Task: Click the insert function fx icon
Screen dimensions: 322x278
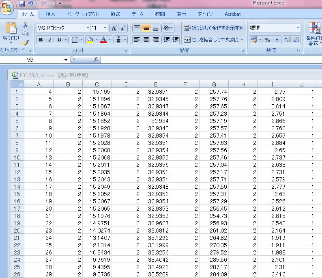Action: [x=96, y=60]
